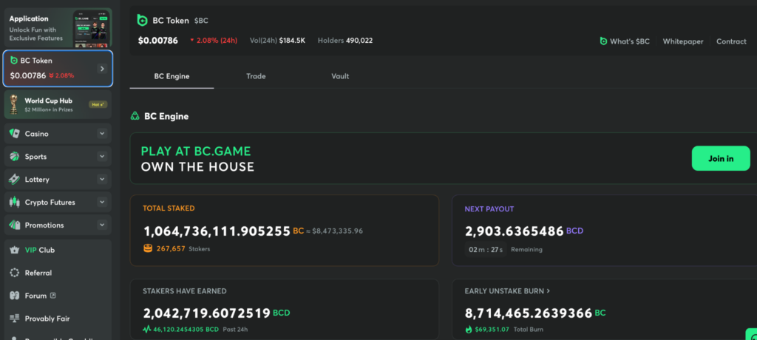Select the BC Engine tab
This screenshot has height=340, width=757.
tap(172, 76)
